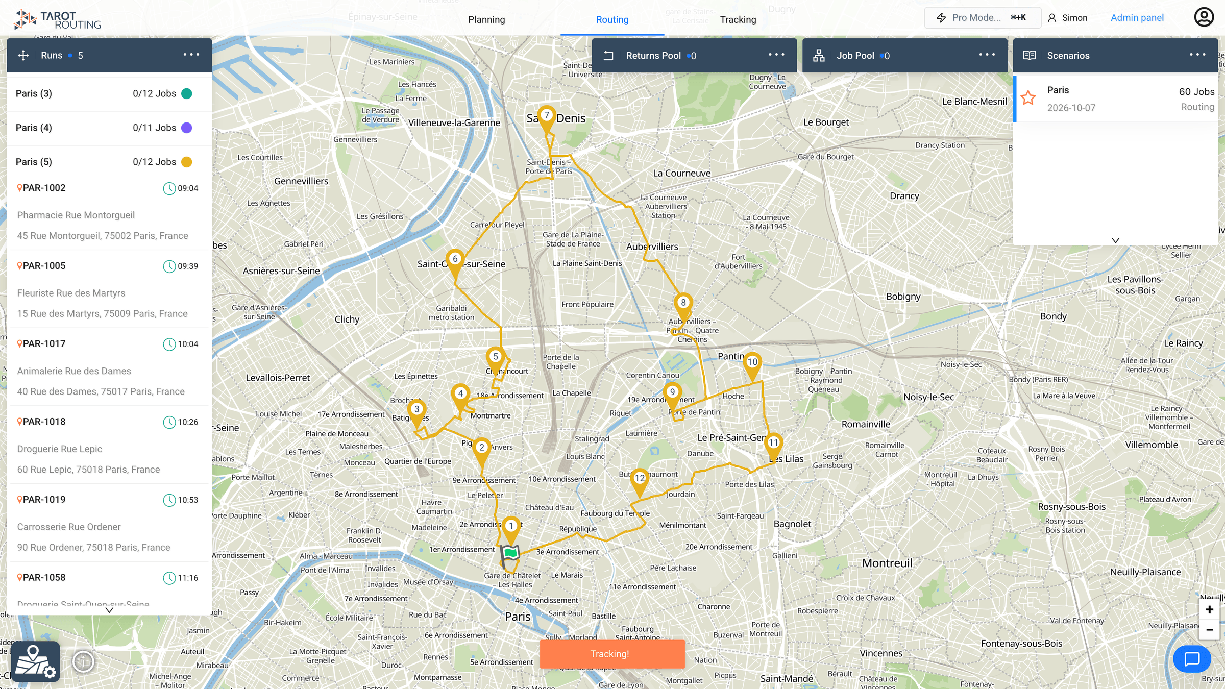1225x689 pixels.
Task: Open Pro Mode command search
Action: 983,17
